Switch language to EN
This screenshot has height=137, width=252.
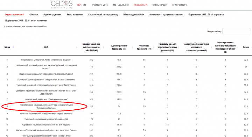[84, 5]
